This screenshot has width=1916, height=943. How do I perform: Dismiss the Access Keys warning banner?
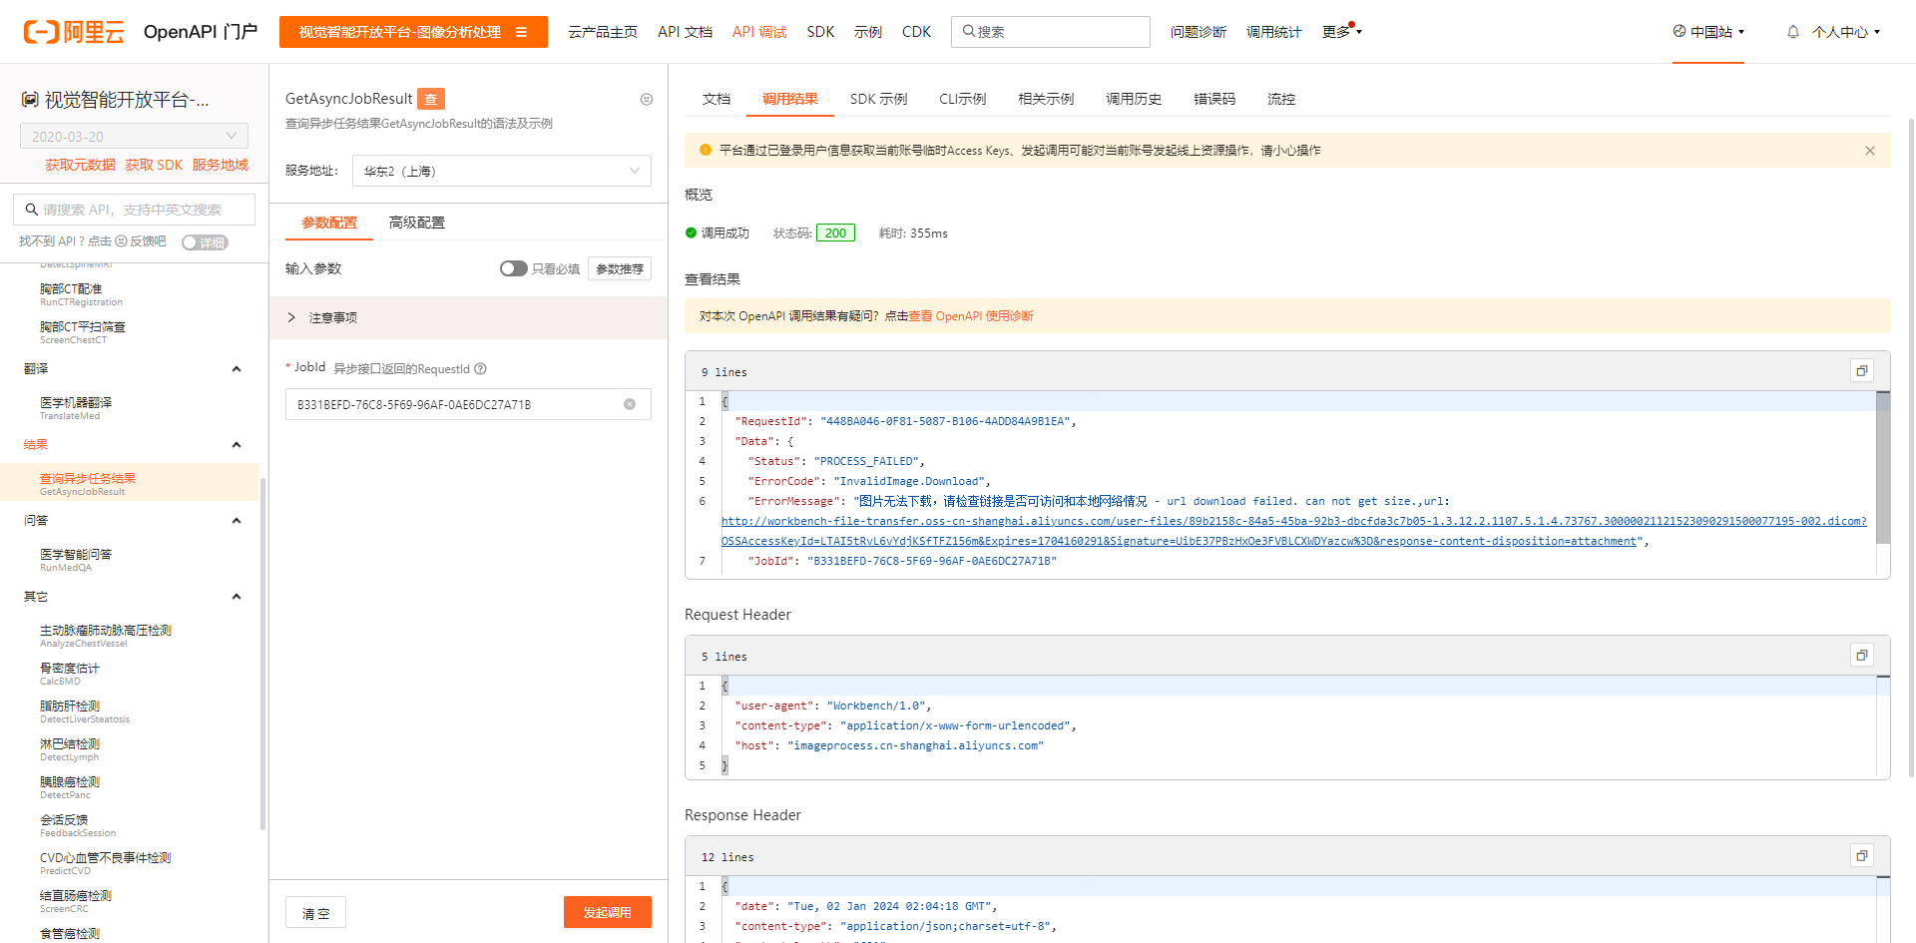click(1870, 151)
